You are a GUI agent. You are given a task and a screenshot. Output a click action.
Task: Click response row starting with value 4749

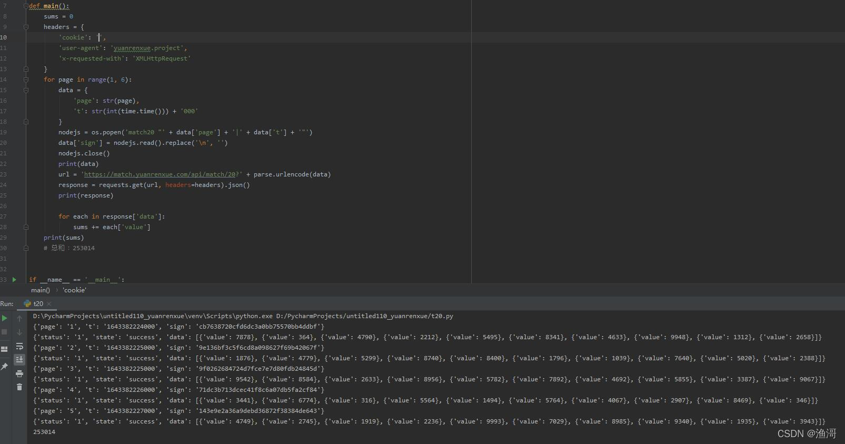point(429,421)
